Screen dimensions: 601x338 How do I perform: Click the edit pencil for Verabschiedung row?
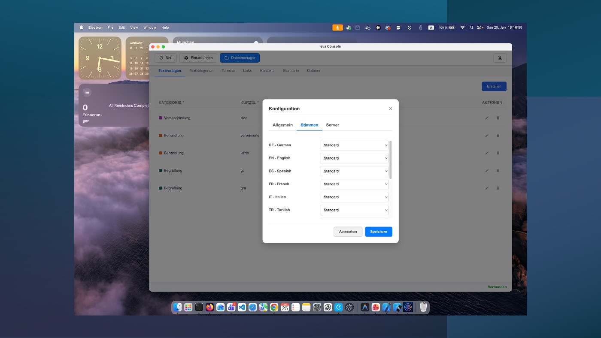(x=487, y=118)
